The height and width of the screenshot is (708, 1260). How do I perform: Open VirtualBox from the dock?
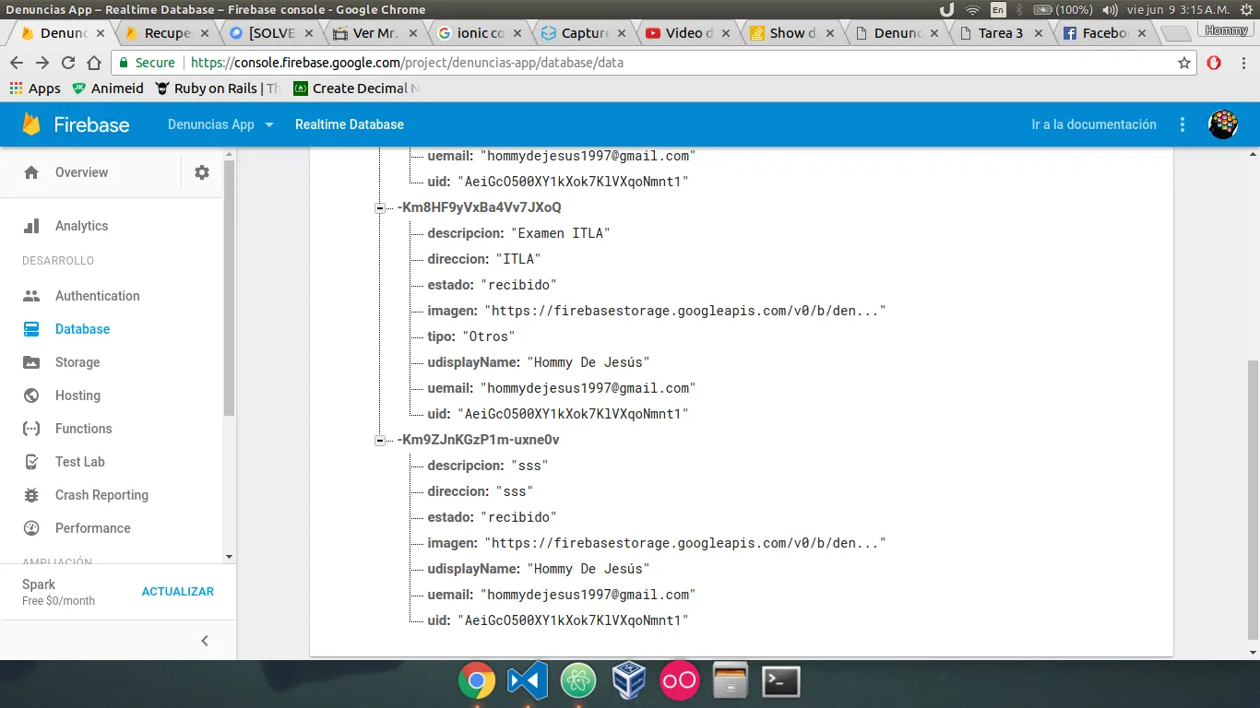click(x=629, y=682)
